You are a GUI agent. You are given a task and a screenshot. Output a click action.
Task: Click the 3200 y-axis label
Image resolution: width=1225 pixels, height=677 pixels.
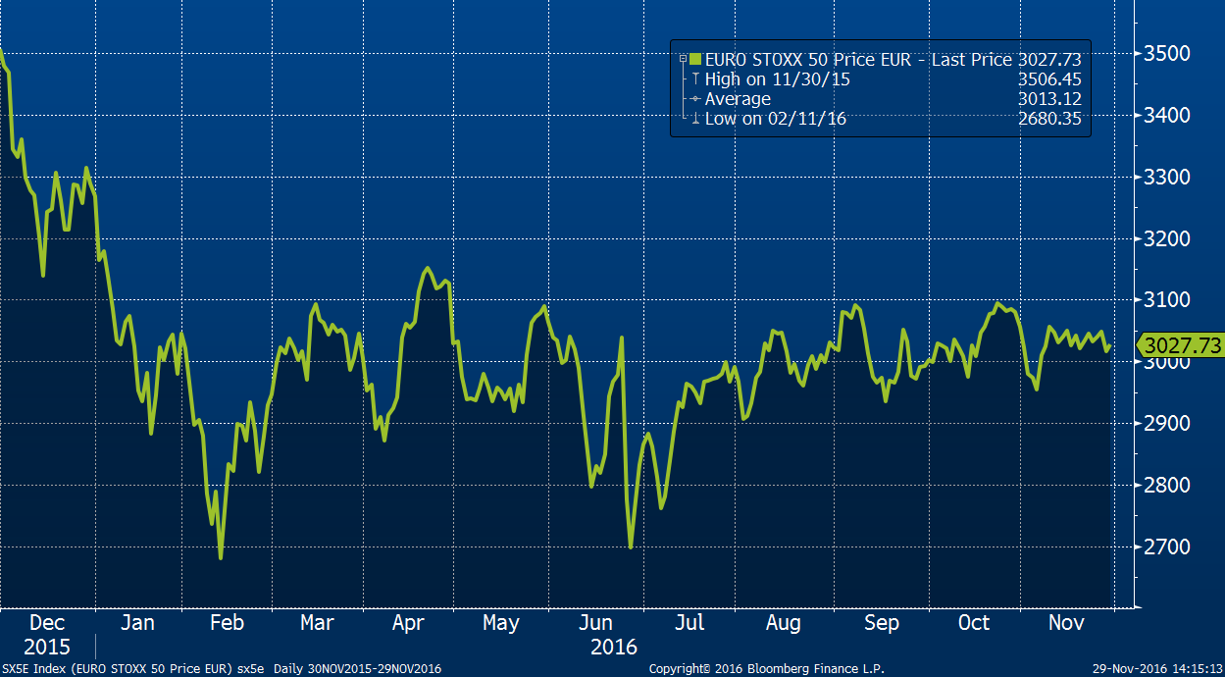(x=1167, y=238)
